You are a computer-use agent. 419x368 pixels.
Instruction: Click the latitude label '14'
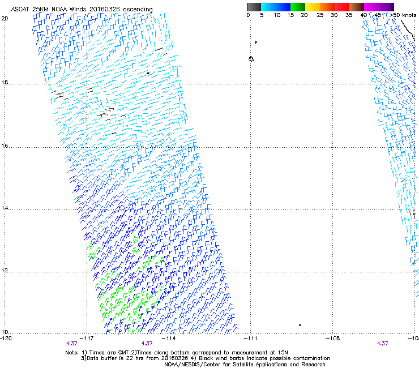[5, 208]
